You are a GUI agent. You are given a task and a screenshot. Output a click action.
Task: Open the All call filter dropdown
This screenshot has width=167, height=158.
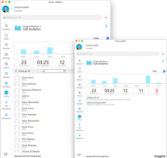coord(54,71)
